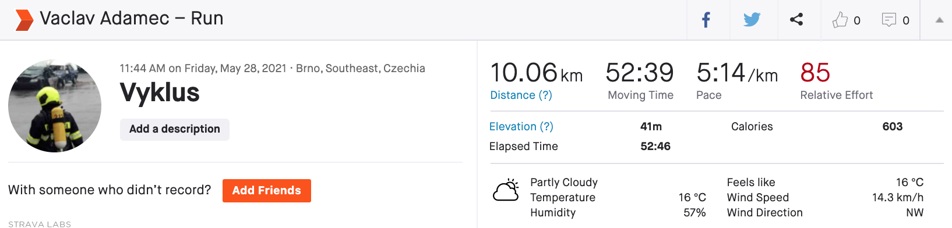952x228 pixels.
Task: Click the Add a description button
Action: pos(175,129)
